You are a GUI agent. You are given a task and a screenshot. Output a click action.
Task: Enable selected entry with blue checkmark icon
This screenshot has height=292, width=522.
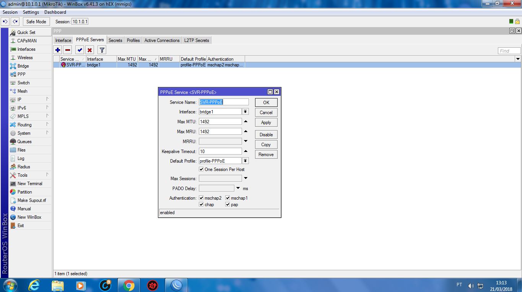(80, 50)
